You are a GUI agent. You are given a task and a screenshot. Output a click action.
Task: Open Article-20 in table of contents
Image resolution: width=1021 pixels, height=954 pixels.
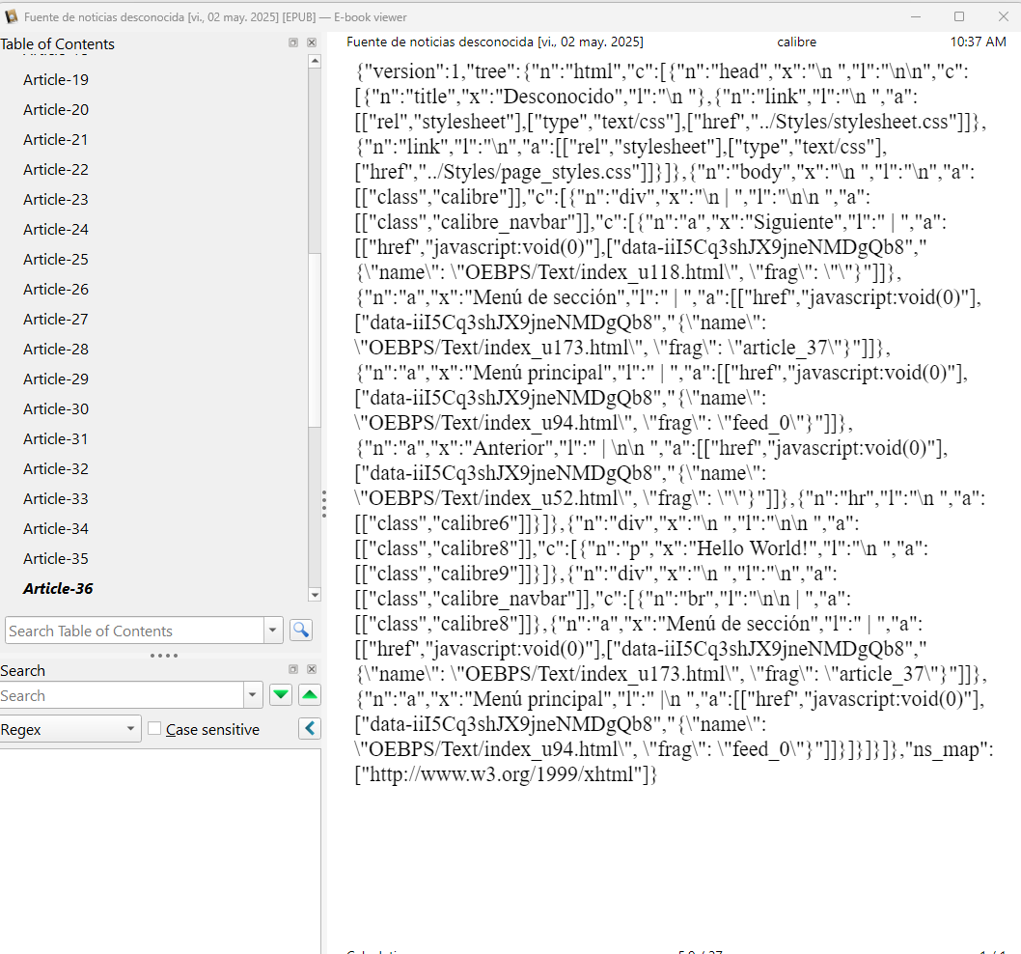(56, 109)
